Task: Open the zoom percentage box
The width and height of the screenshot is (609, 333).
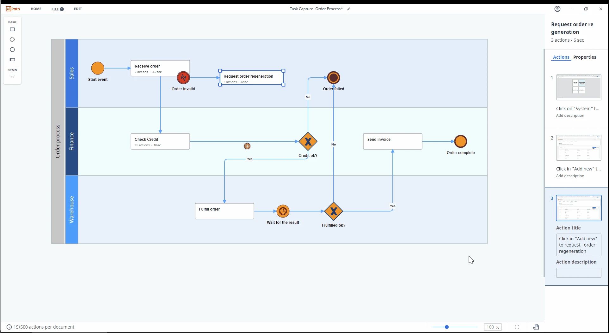Action: click(x=493, y=327)
